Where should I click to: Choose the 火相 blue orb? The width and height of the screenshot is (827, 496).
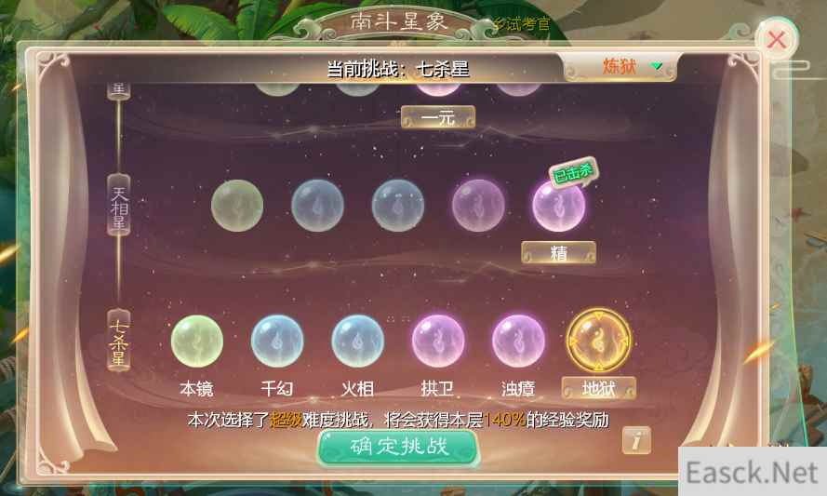[357, 341]
